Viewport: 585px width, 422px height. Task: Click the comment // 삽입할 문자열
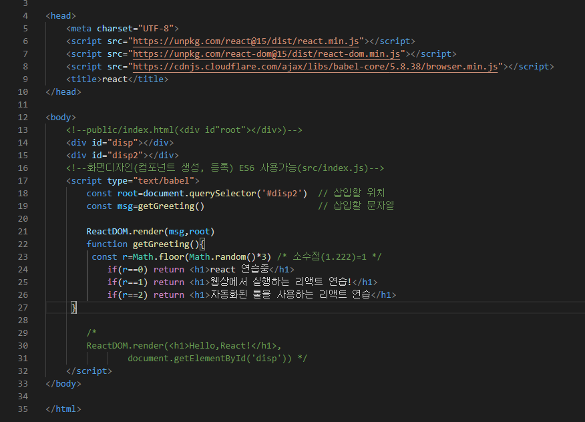coord(356,206)
